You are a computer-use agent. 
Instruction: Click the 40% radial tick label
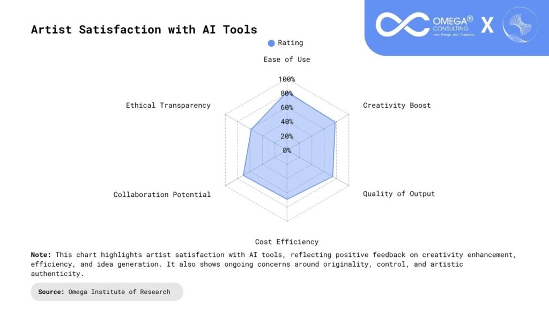287,122
